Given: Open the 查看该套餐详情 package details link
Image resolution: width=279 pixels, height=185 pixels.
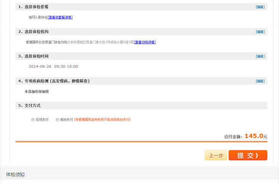Looking at the screenshot, I should tap(60, 17).
